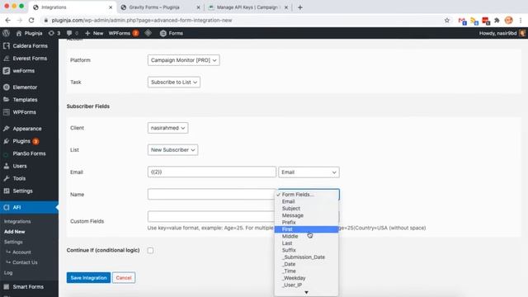
Task: Open a new browser tab
Action: 300,7
